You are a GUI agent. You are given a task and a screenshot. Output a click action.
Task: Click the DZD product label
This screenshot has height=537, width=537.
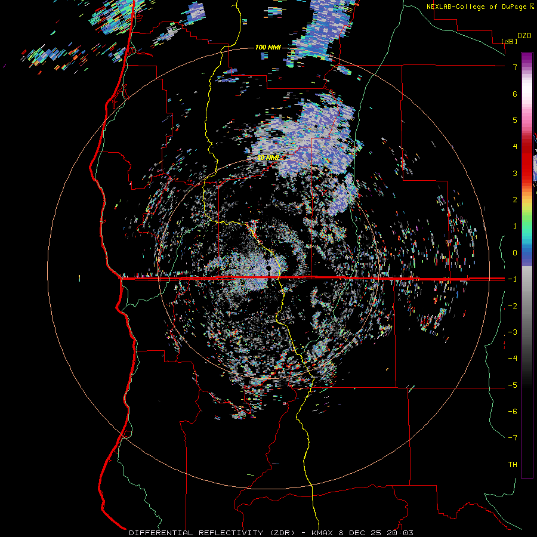point(524,36)
